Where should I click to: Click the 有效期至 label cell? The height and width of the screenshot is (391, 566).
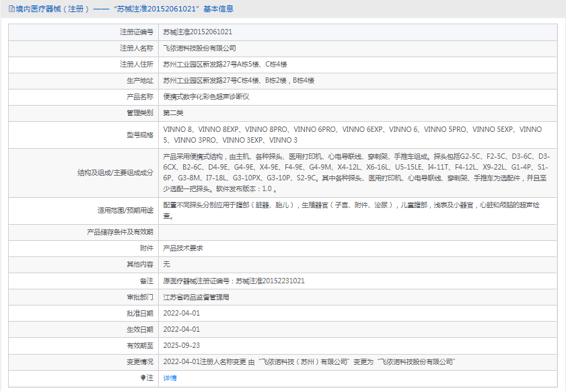(x=83, y=346)
